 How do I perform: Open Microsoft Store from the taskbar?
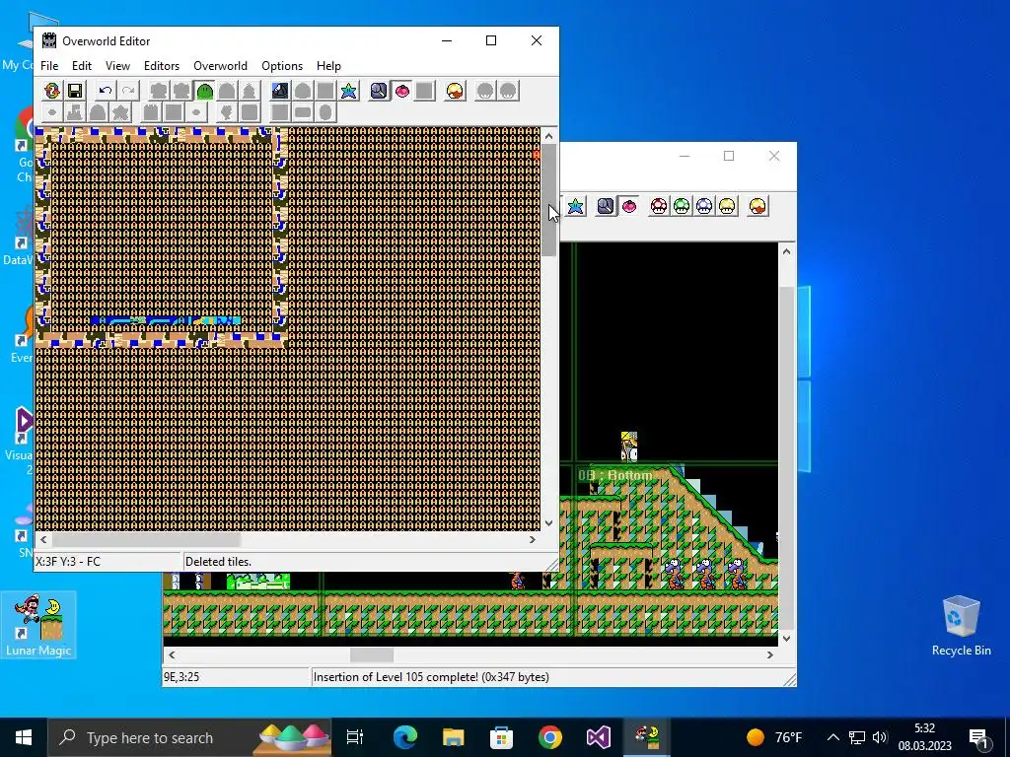point(501,737)
